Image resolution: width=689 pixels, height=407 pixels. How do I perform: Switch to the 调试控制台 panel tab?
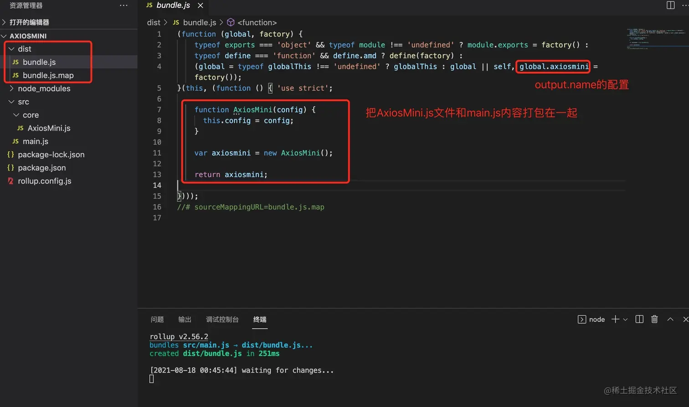coord(222,319)
